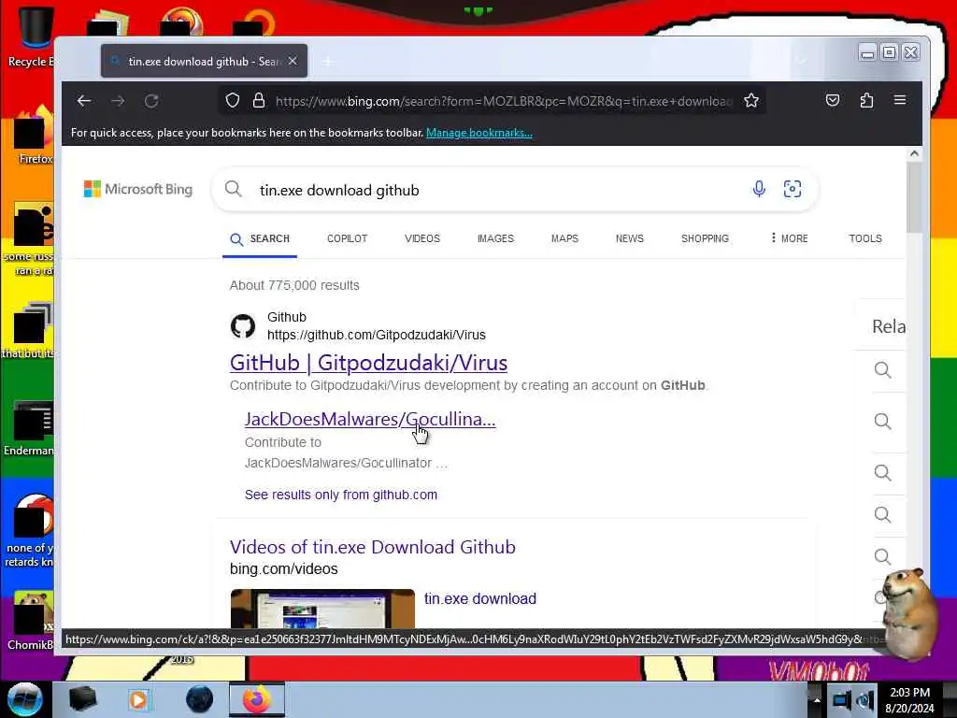This screenshot has height=718, width=957.
Task: Open the Manage bookmarks link
Action: [479, 133]
